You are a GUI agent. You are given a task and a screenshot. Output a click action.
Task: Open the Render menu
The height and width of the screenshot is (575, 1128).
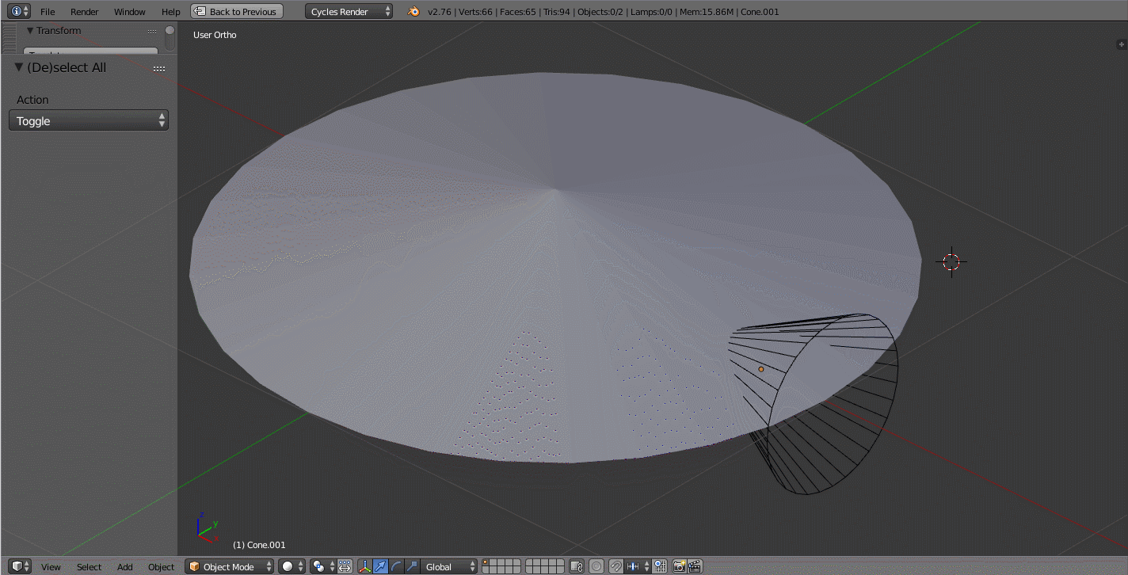[85, 11]
